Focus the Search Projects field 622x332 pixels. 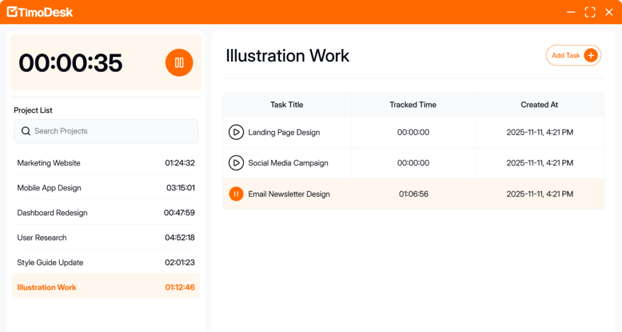pos(106,131)
